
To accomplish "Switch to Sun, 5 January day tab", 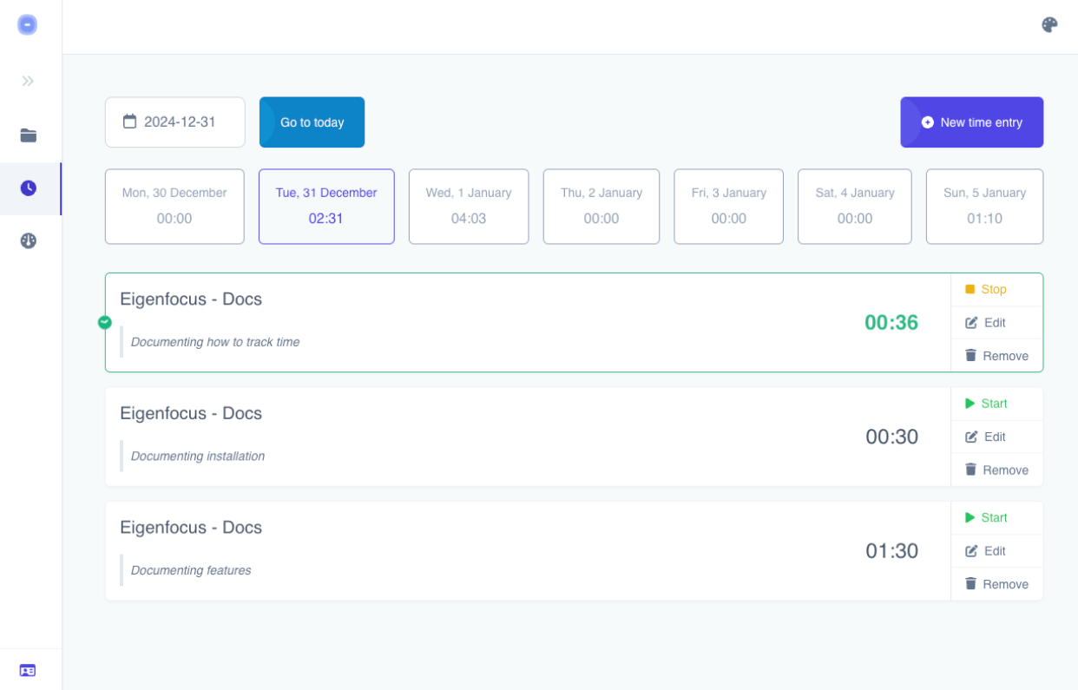I will (984, 207).
